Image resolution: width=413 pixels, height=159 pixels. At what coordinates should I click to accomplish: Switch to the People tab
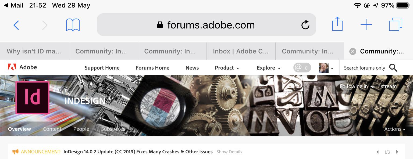click(x=81, y=129)
